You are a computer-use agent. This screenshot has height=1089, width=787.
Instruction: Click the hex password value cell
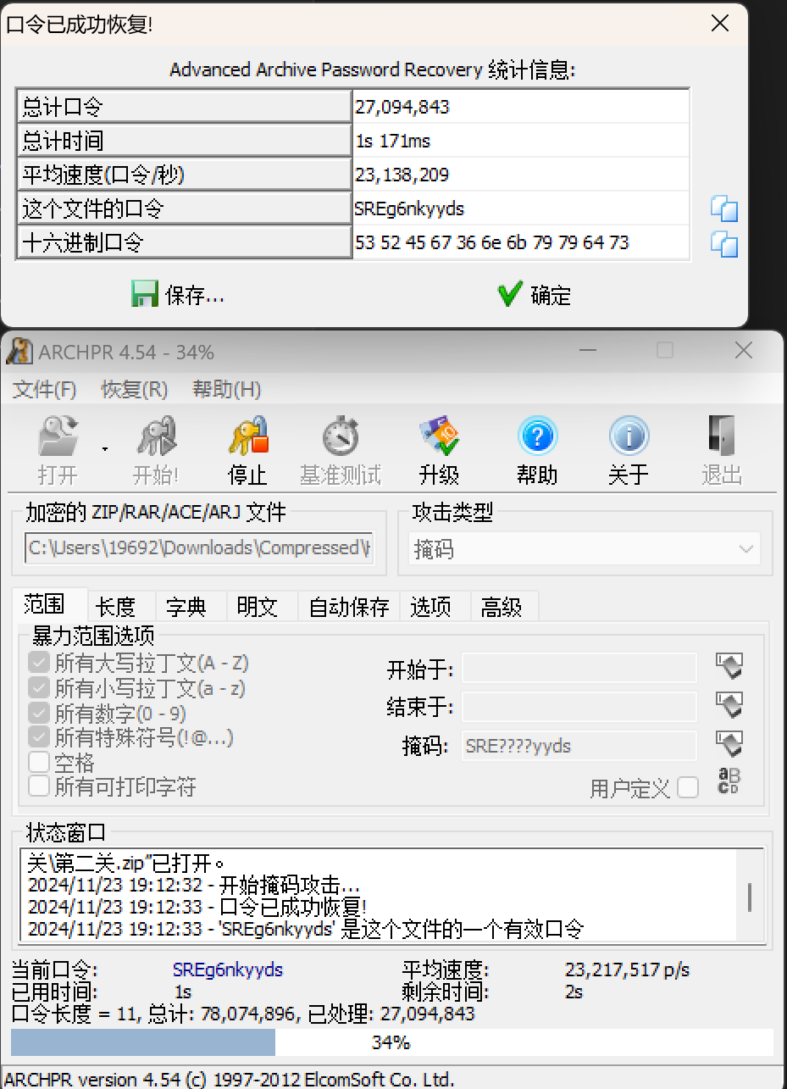click(x=521, y=243)
